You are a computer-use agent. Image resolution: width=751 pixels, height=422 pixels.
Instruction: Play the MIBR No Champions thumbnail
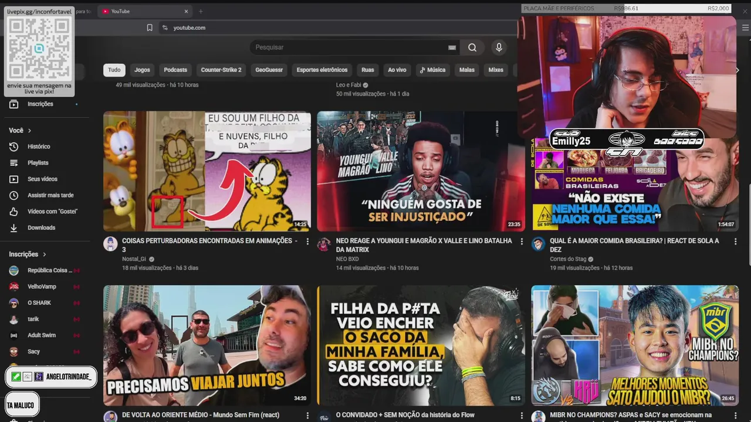(635, 345)
